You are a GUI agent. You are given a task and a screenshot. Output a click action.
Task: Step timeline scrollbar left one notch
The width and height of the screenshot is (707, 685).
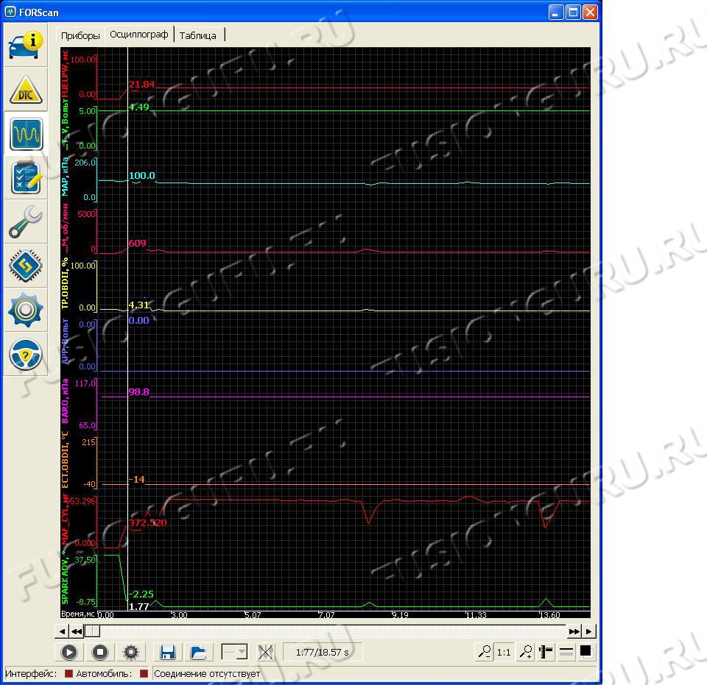point(62,631)
